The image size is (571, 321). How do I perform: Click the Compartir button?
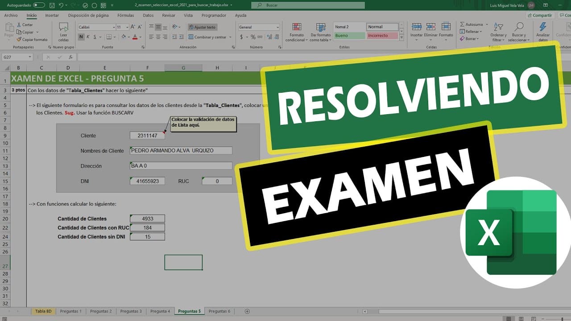coord(539,15)
